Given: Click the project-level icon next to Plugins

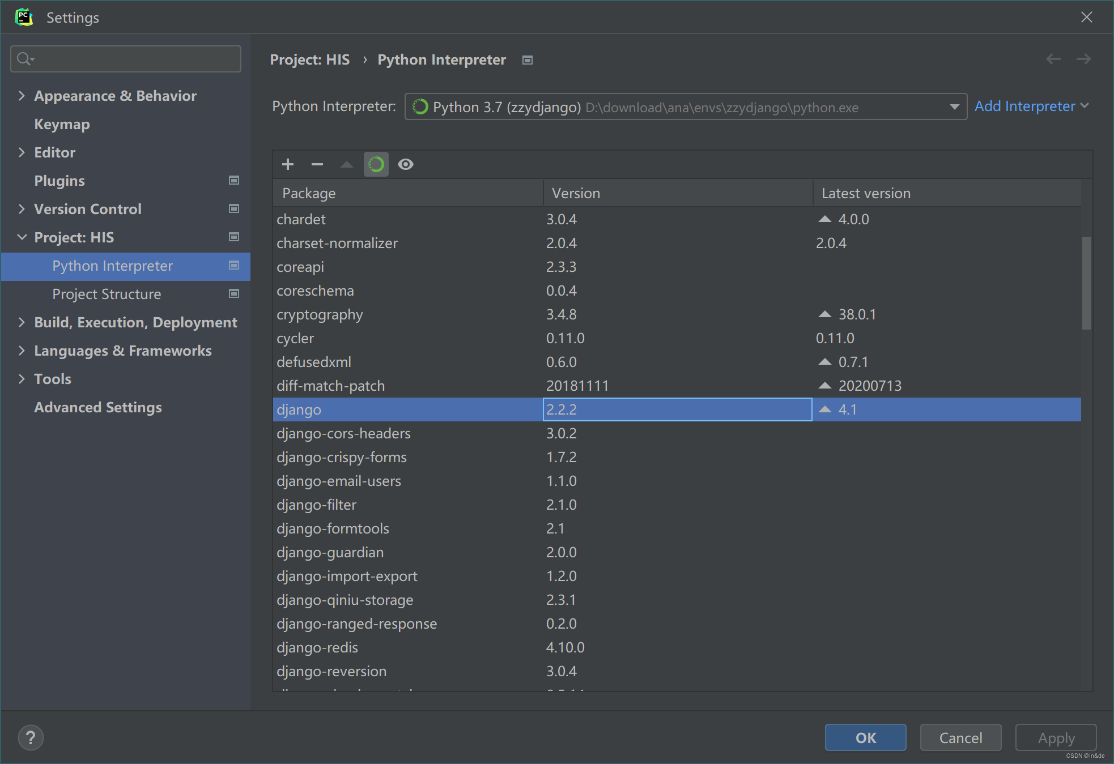Looking at the screenshot, I should [x=233, y=180].
